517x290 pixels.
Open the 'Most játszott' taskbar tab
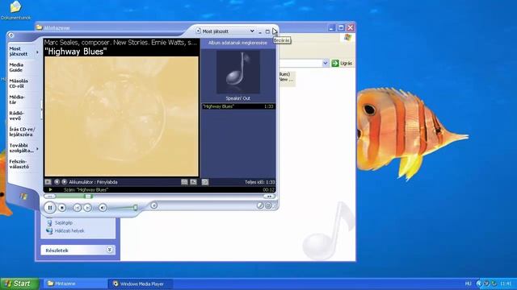point(19,52)
